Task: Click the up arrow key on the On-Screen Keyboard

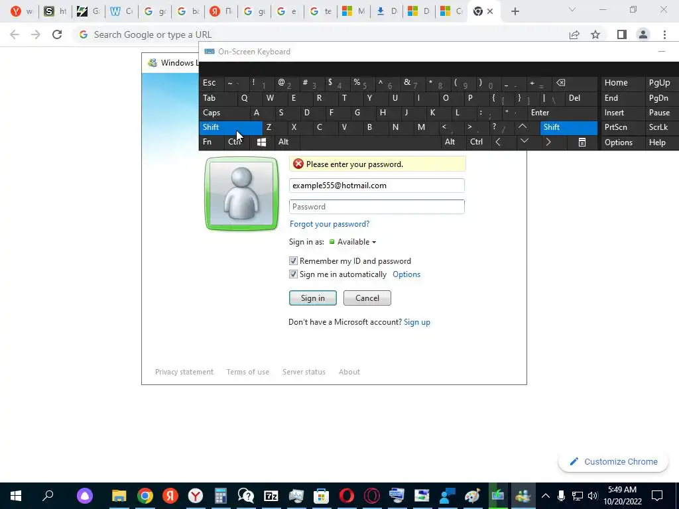Action: pos(523,127)
